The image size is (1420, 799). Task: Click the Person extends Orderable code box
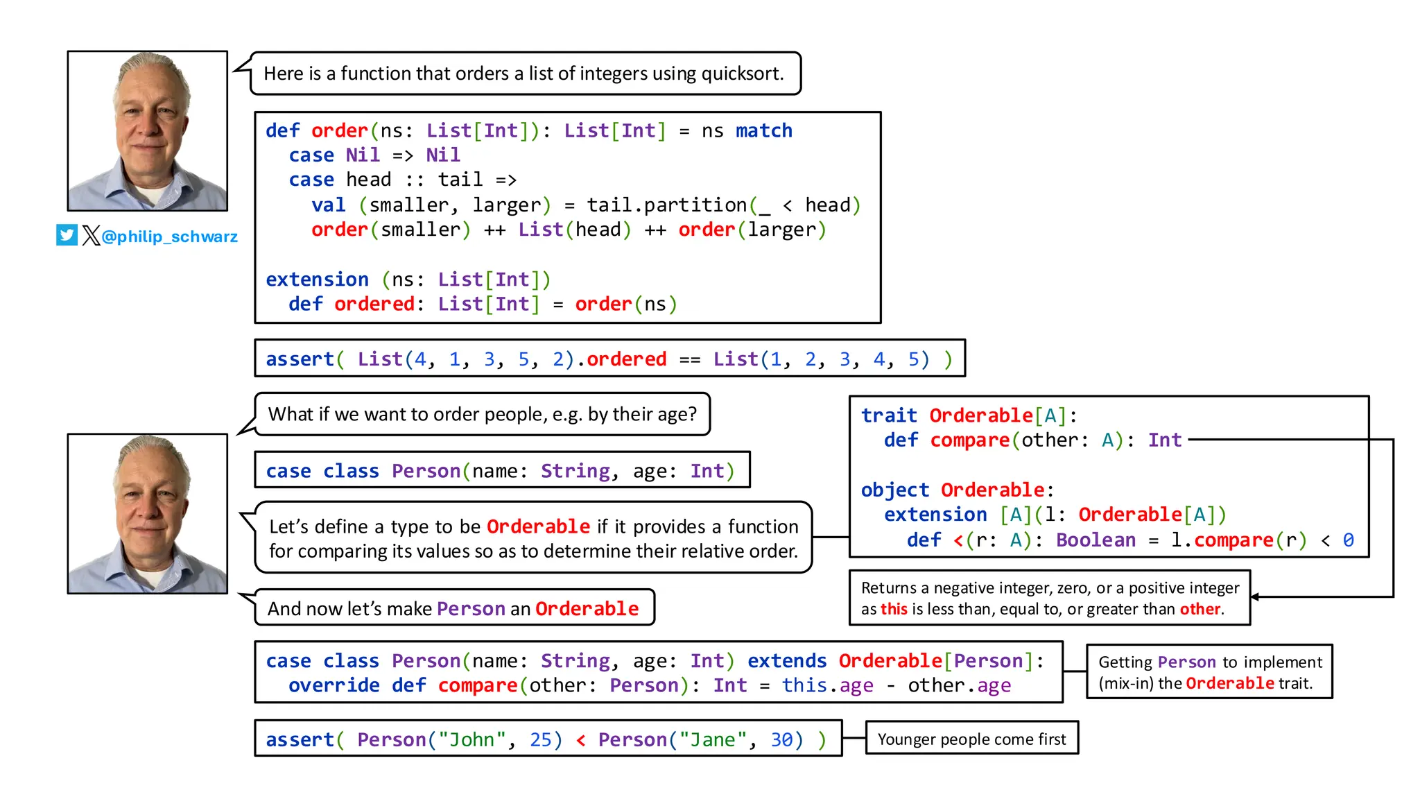coord(657,672)
